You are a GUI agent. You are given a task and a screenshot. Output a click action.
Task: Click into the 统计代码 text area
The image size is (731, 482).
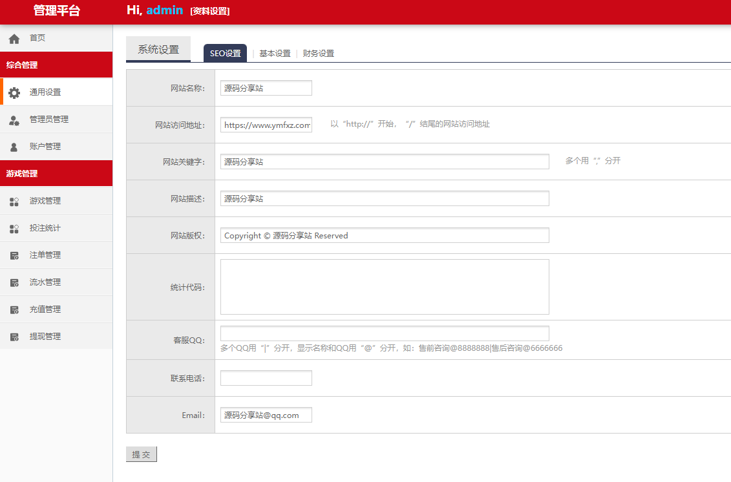tap(385, 287)
